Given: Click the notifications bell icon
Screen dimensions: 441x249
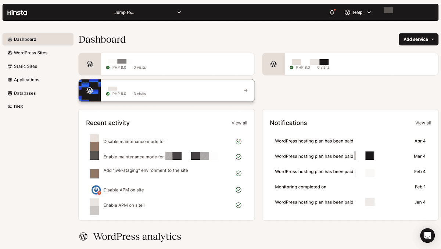Looking at the screenshot, I should point(331,12).
